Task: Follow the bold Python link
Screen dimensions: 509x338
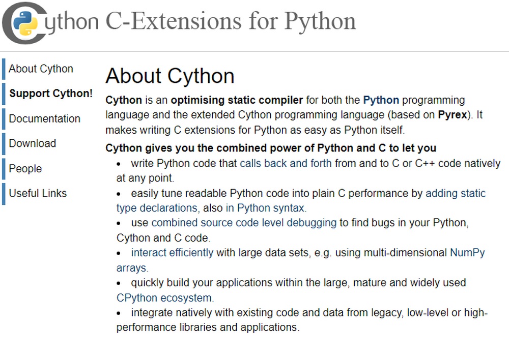Action: click(x=381, y=100)
